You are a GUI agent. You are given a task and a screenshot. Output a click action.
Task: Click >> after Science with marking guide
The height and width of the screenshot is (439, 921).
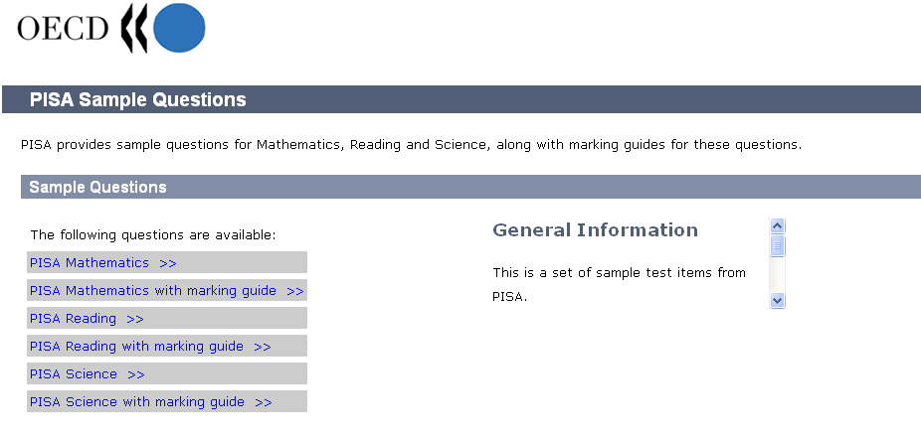click(x=264, y=402)
